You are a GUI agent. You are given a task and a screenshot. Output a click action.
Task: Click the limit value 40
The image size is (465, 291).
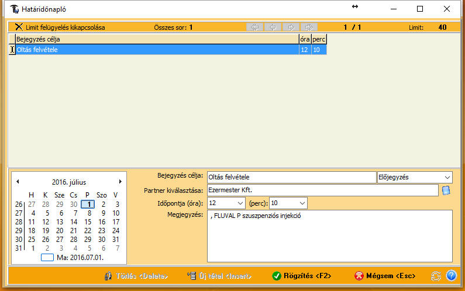click(x=442, y=27)
